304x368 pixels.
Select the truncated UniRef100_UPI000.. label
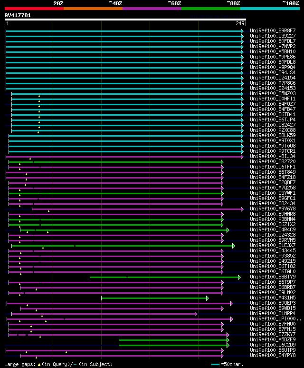[275, 318]
